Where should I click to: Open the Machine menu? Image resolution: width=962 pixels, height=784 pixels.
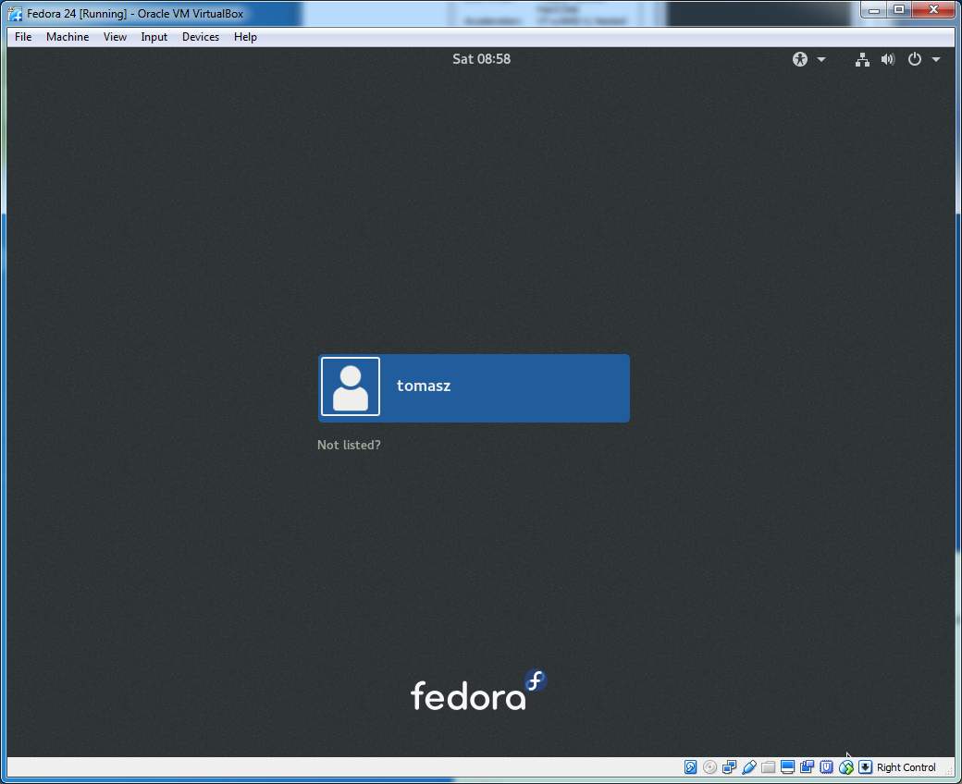click(68, 37)
